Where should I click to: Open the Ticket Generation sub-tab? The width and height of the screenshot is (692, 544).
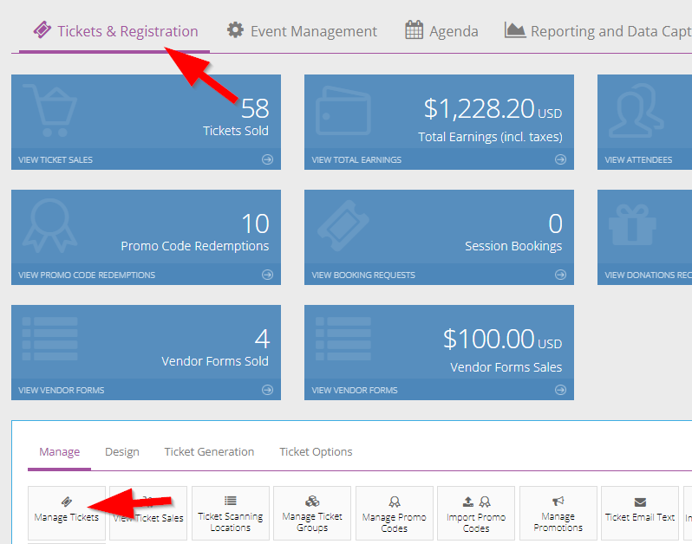209,452
